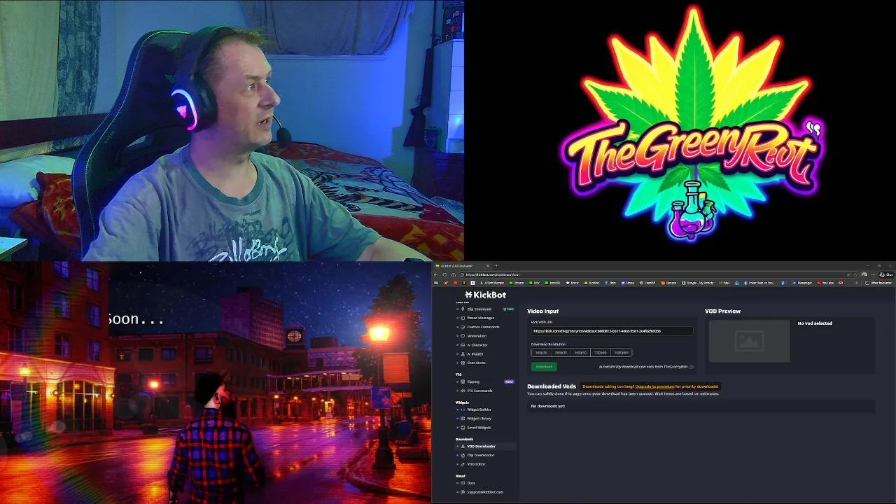Open a new browser tab
This screenshot has width=896, height=504.
496,266
